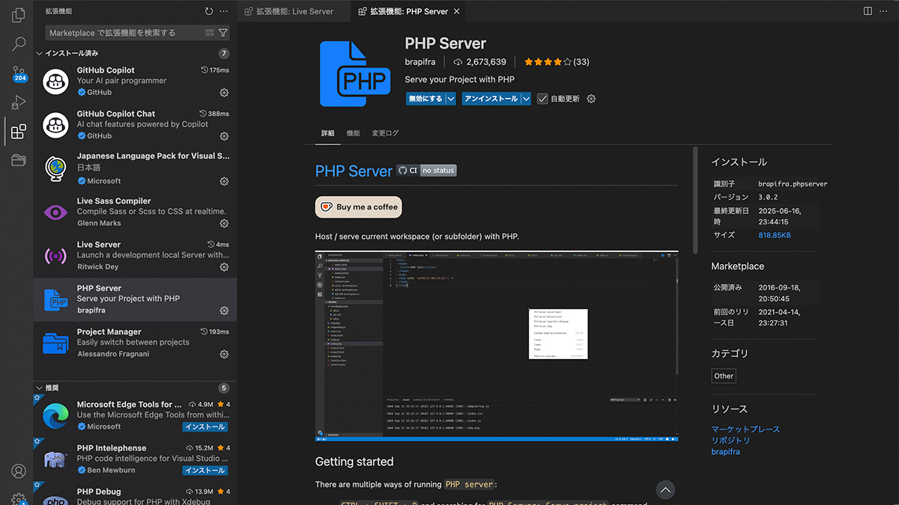Open dropdown arrow beside アンインストール
This screenshot has height=505, width=899.
[x=527, y=99]
